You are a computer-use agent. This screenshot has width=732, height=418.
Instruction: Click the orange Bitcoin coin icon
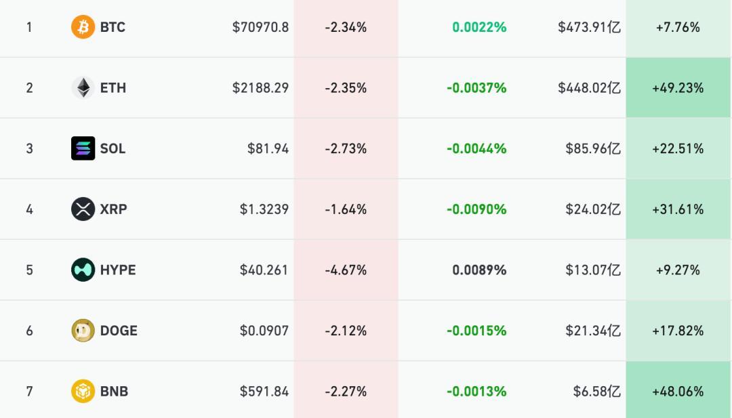click(83, 27)
